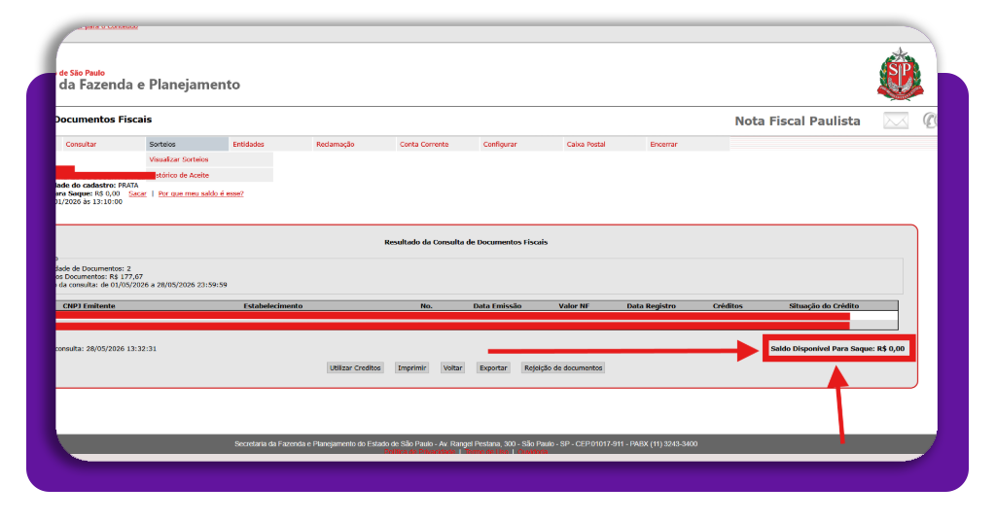Click the Secretaria da Fazenda footer address text
The width and height of the screenshot is (996, 521).
pyautogui.click(x=466, y=443)
